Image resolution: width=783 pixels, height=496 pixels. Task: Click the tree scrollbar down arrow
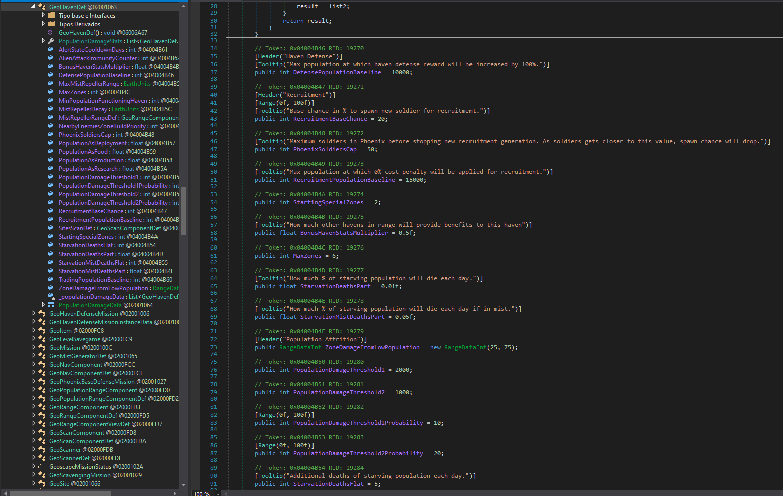183,485
